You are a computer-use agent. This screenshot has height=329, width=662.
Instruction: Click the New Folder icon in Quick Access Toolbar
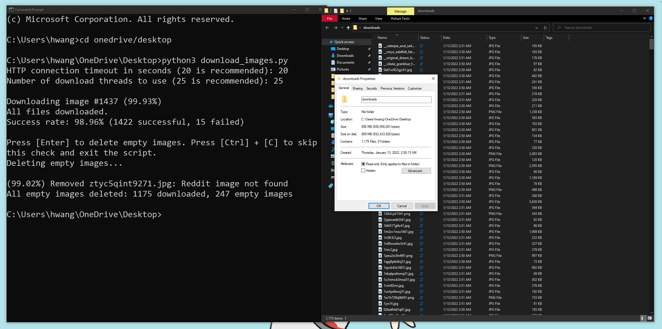(x=342, y=11)
